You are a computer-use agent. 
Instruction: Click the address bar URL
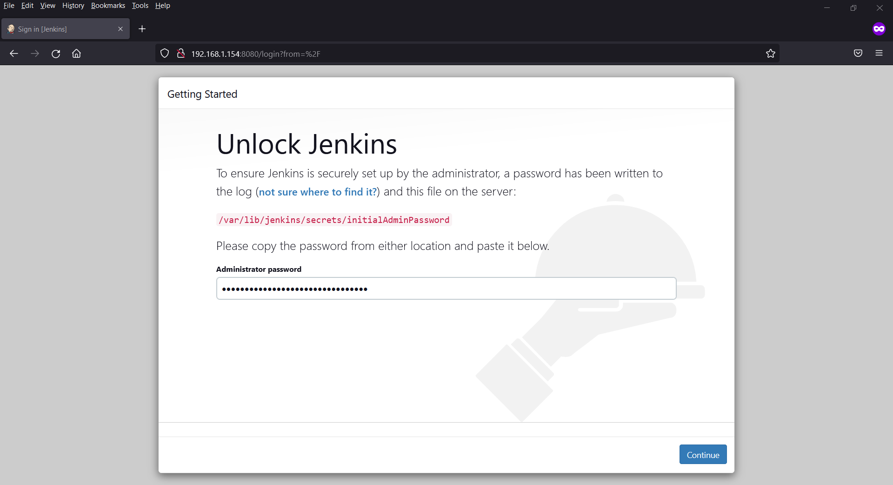(x=256, y=54)
